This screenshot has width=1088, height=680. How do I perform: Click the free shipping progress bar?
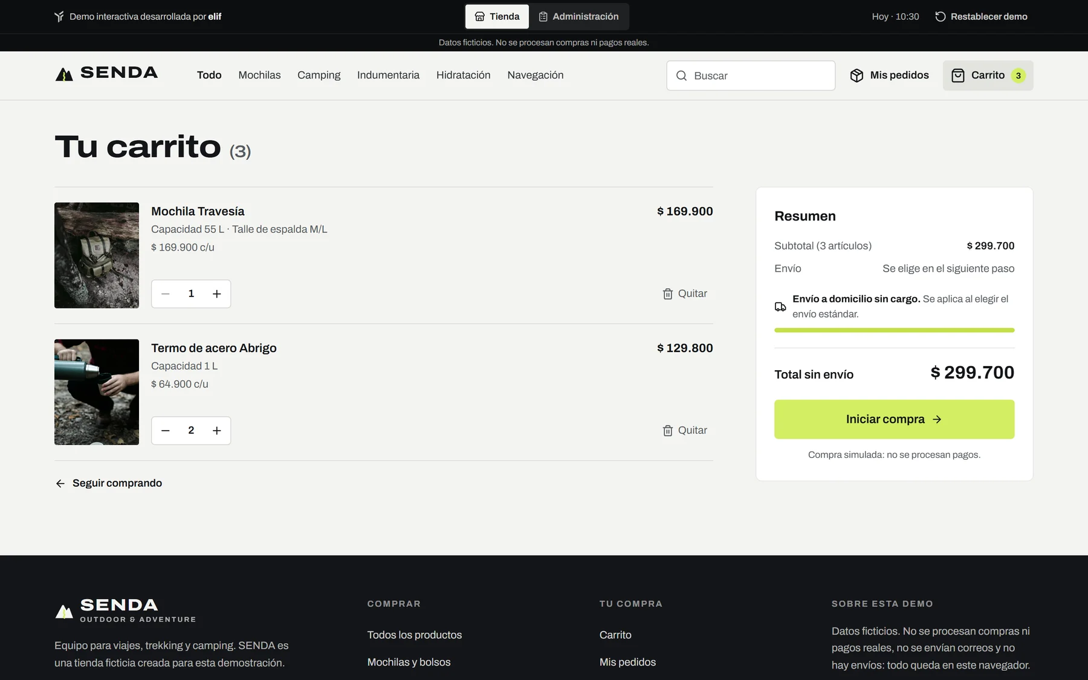tap(894, 330)
